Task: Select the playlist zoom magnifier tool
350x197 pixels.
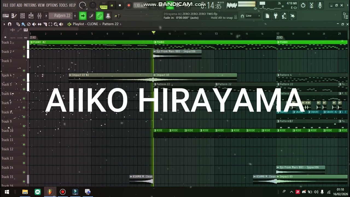Action: [56, 24]
